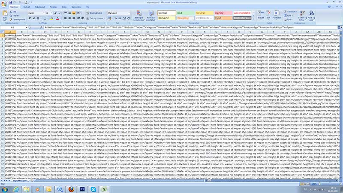The width and height of the screenshot is (343, 193).
Task: Apply the Normal cell style
Action: pos(166,13)
